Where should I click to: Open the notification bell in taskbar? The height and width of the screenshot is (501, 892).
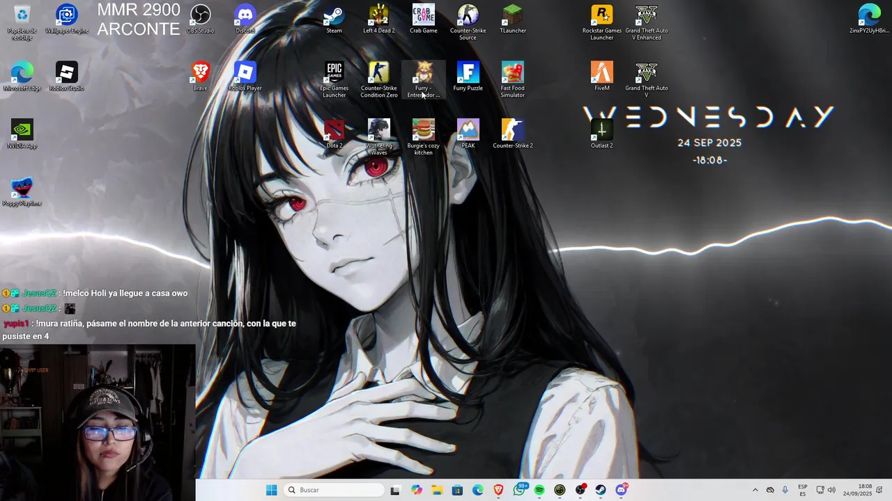pos(879,490)
